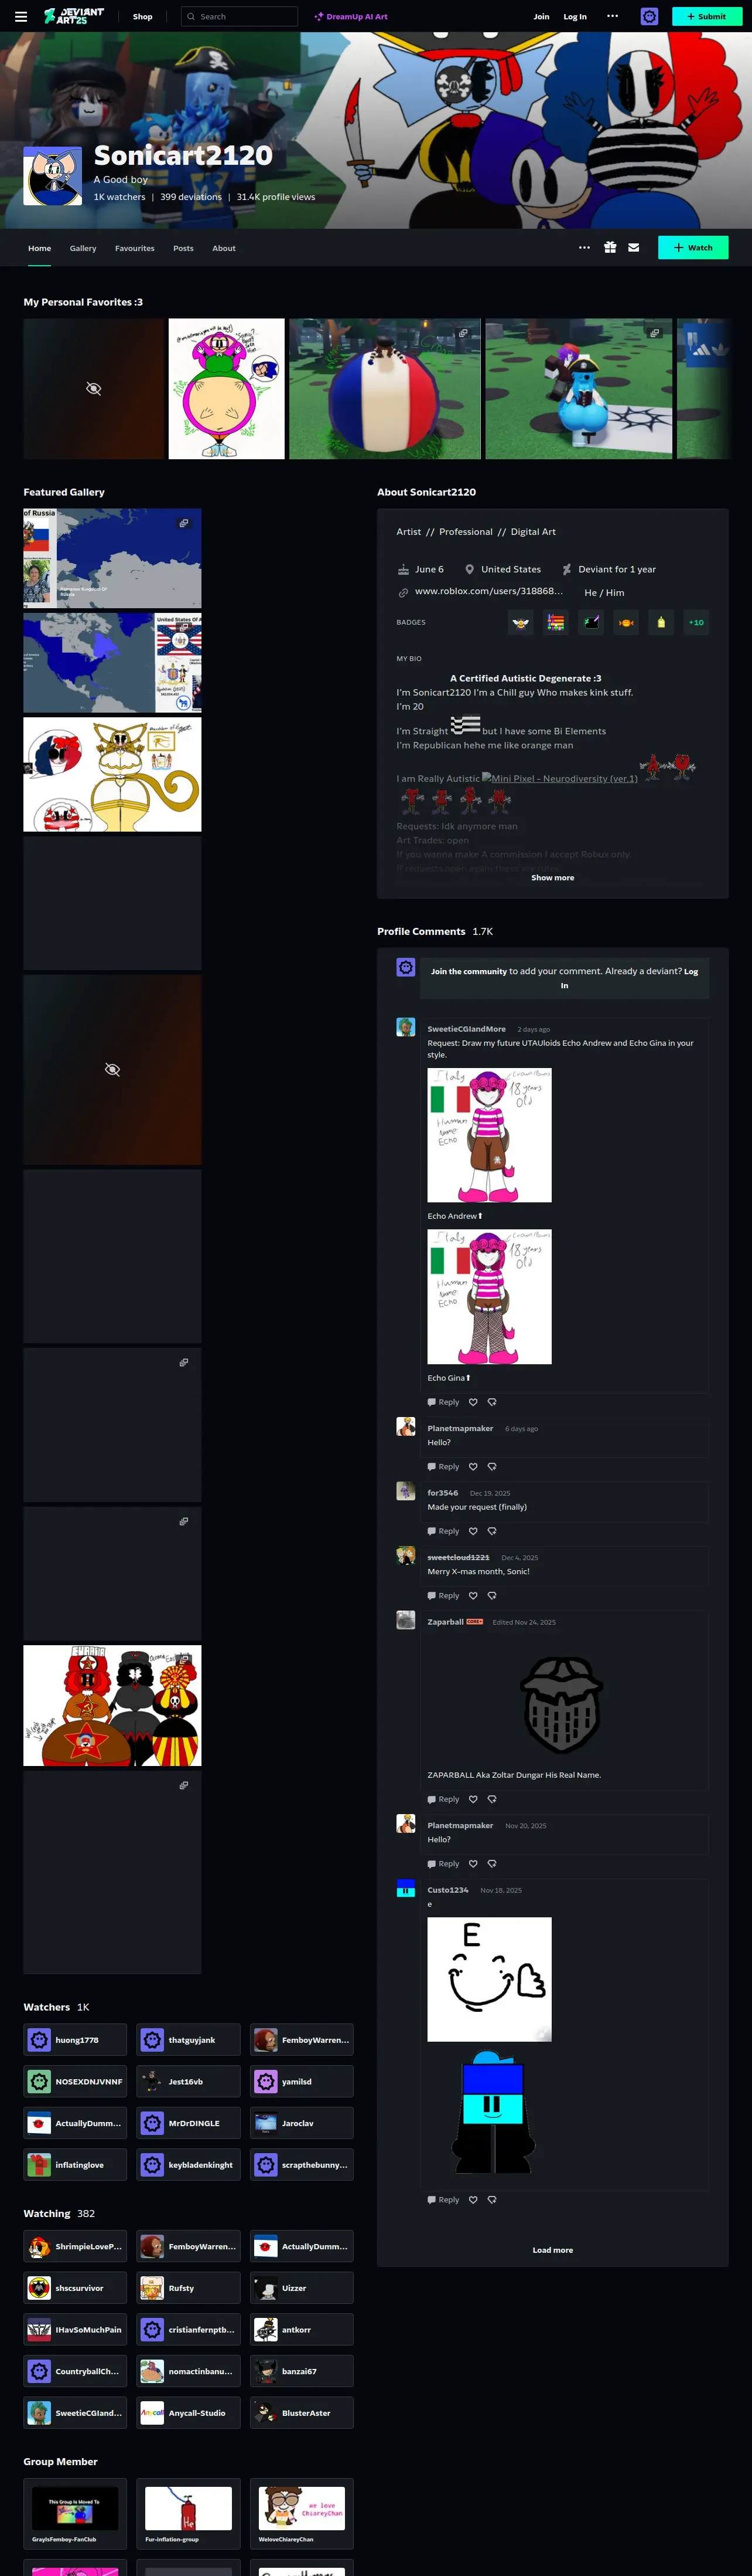The width and height of the screenshot is (752, 2576).
Task: Open watcher inflatinglove's profile
Action: point(76,2165)
